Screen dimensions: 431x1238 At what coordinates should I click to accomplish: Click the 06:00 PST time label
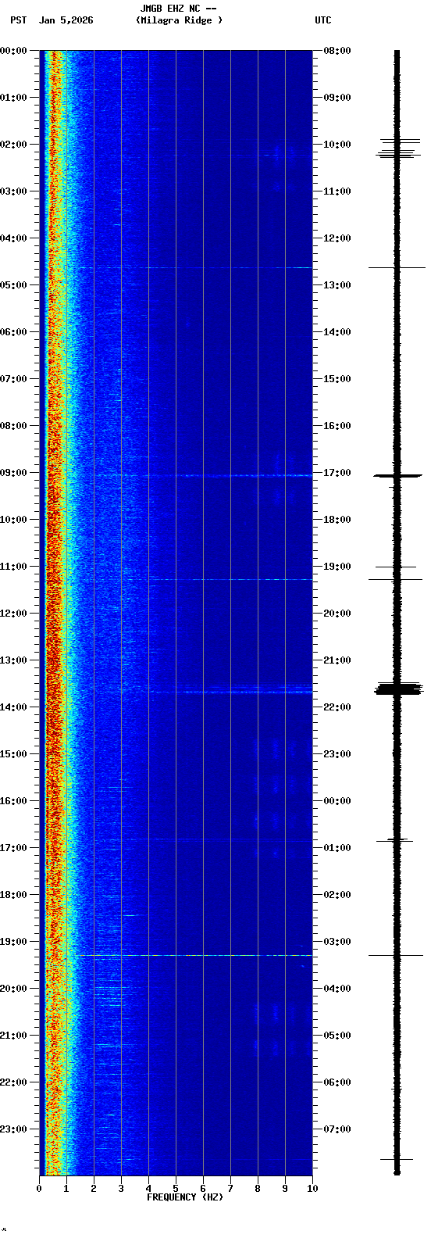coord(14,332)
